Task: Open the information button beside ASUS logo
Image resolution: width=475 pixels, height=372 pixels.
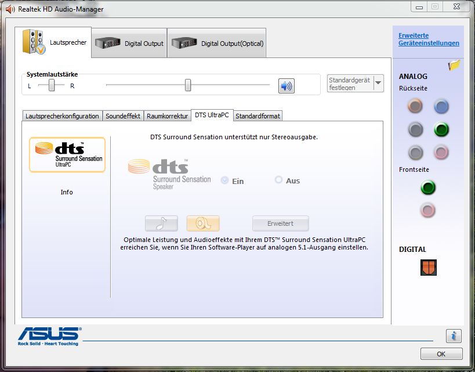Action: [x=454, y=336]
